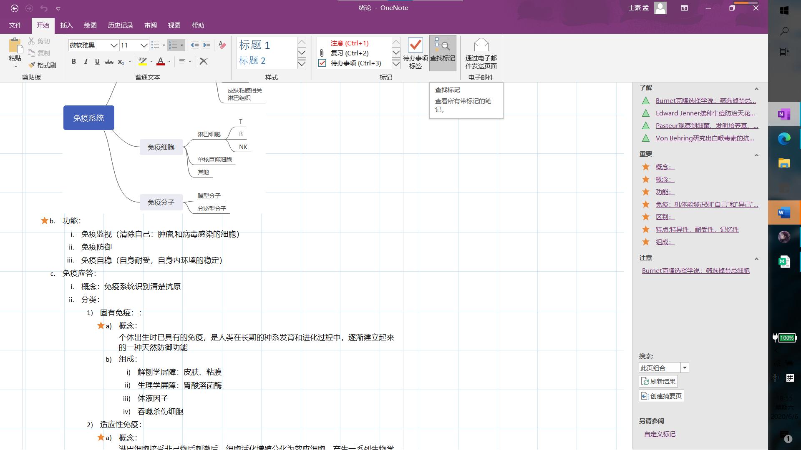Screen dimensions: 801x450
Task: Open the 自定义标记 link
Action: 660,434
